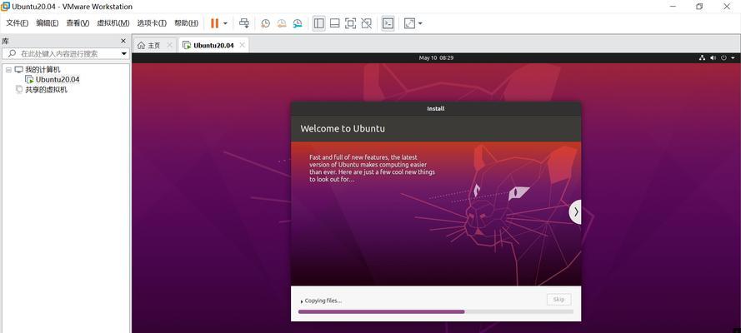Open the library search dropdown arrow
This screenshot has height=333, width=741.
(x=124, y=54)
